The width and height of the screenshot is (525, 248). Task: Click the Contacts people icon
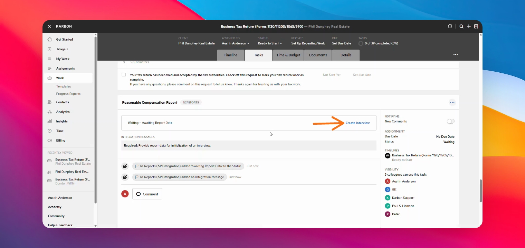tap(50, 102)
